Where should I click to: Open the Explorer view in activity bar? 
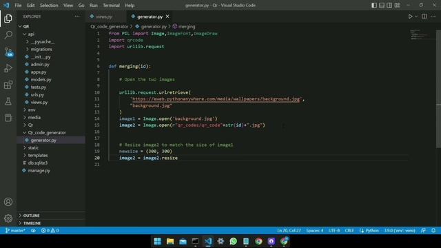click(8, 19)
